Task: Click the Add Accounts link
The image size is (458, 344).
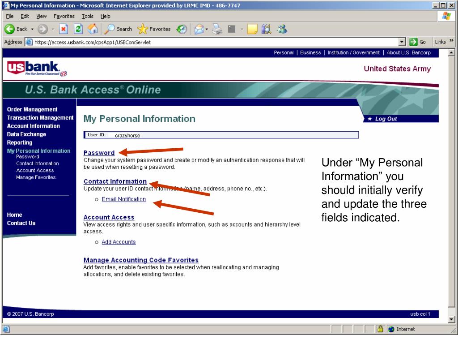Action: click(119, 242)
